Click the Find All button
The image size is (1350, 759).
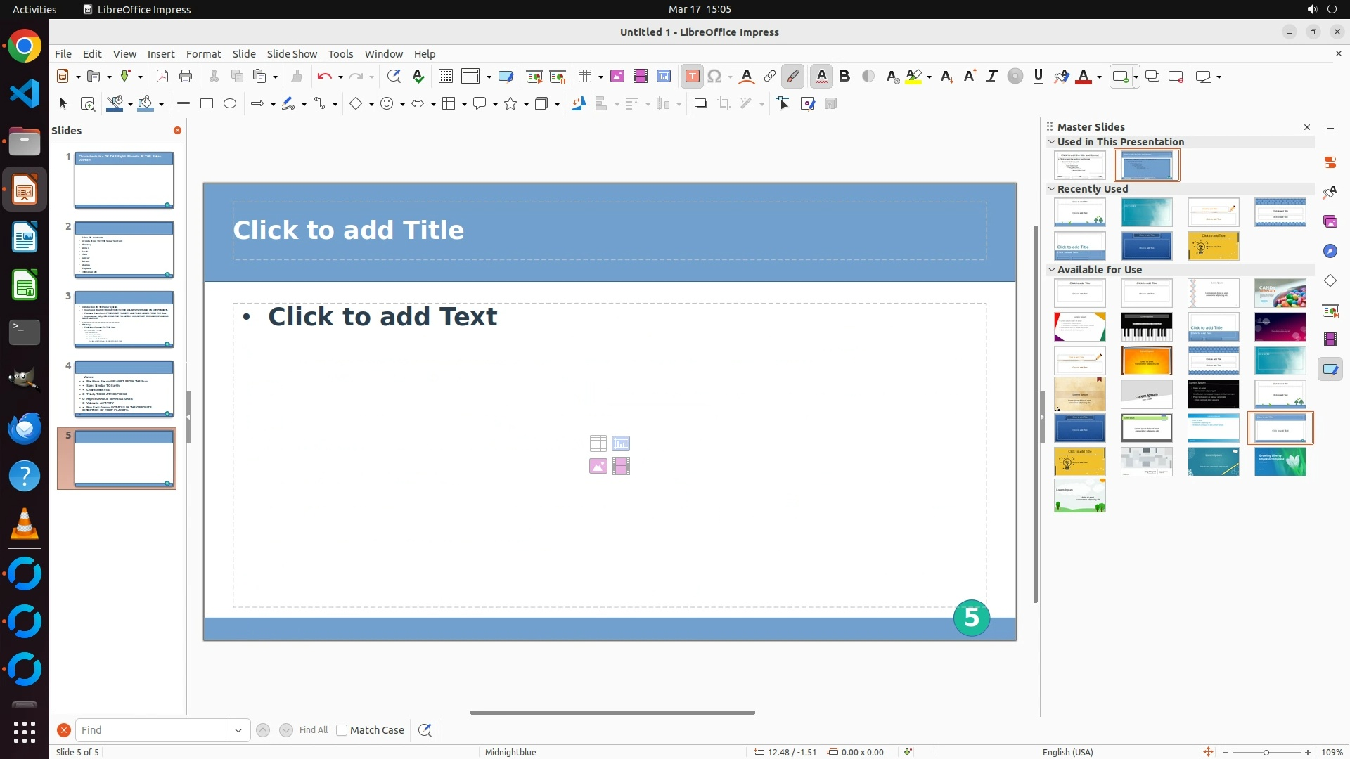(x=313, y=730)
